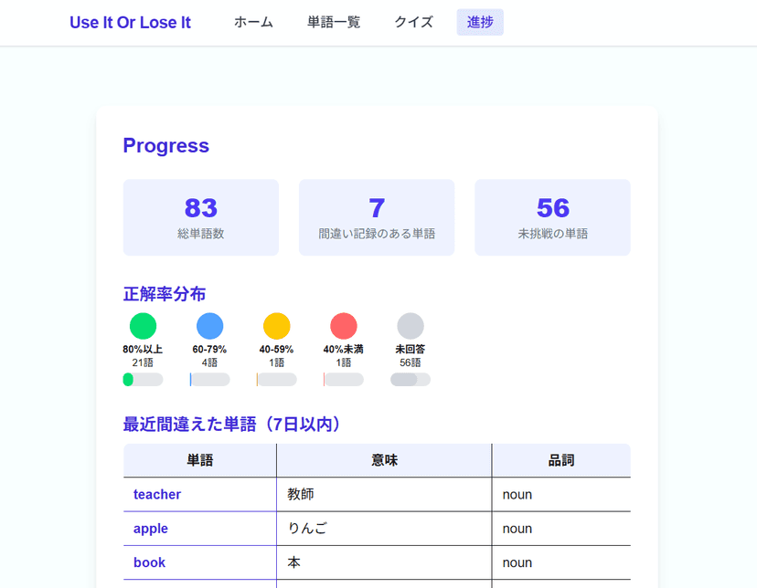Select the highlighted 進捗 tab
757x588 pixels.
480,22
